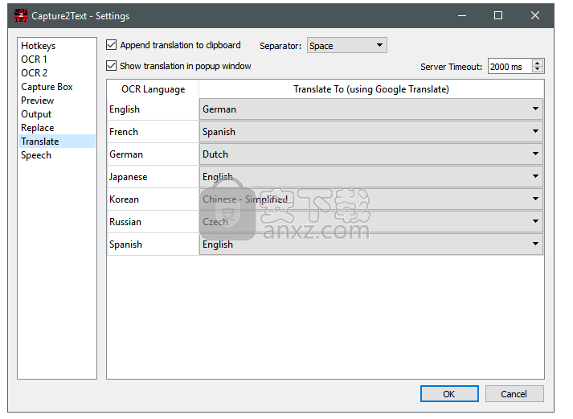Toggle Append translation to clipboard checkbox
The width and height of the screenshot is (573, 419).
[x=111, y=45]
